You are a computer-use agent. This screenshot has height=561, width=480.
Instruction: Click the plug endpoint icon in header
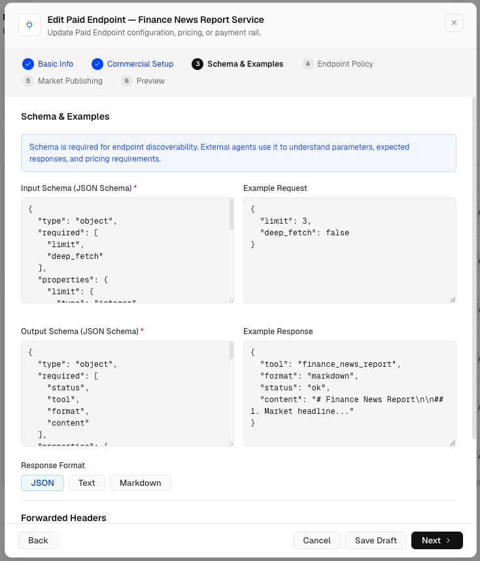pos(29,25)
